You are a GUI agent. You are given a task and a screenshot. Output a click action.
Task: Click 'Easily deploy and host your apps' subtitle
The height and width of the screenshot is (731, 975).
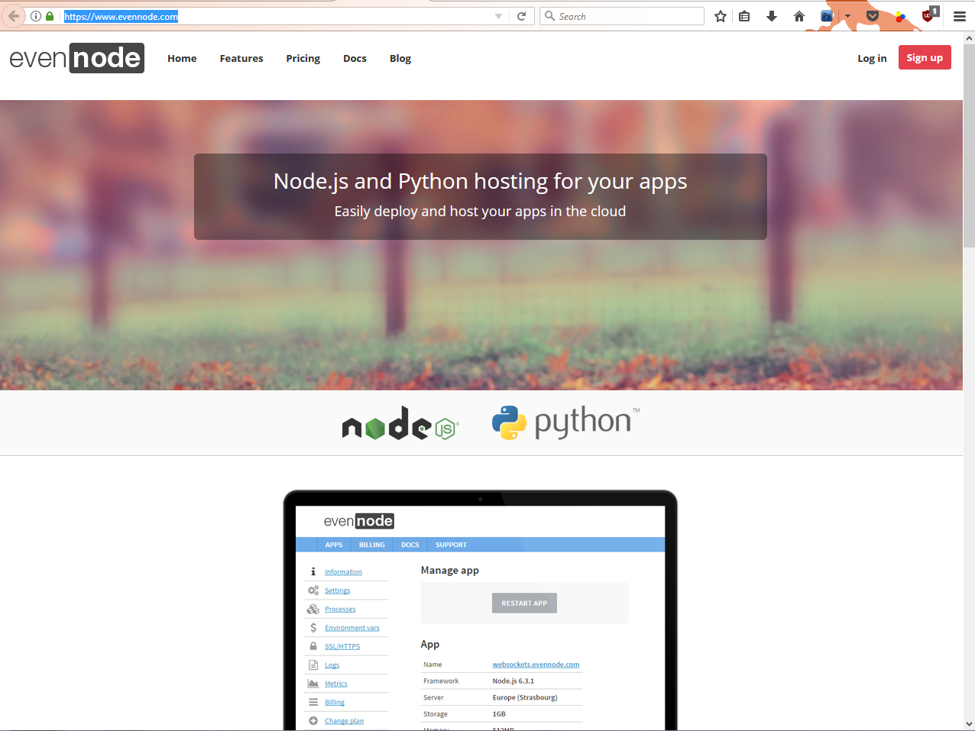tap(480, 212)
